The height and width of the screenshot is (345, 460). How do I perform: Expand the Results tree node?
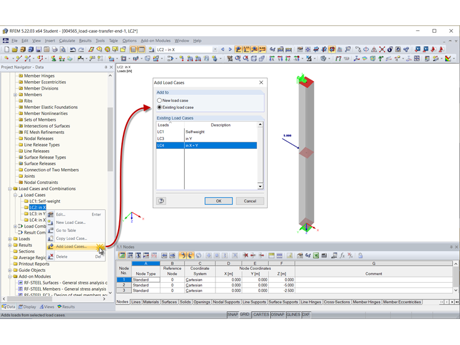click(x=10, y=245)
